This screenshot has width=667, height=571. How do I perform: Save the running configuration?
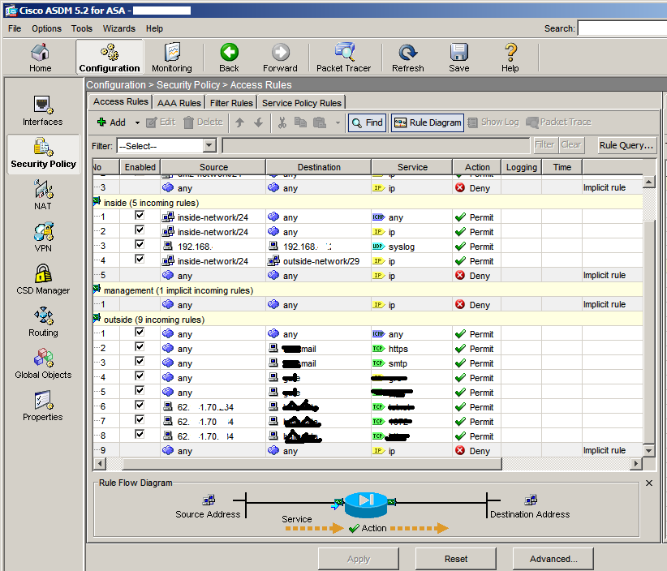pyautogui.click(x=459, y=58)
